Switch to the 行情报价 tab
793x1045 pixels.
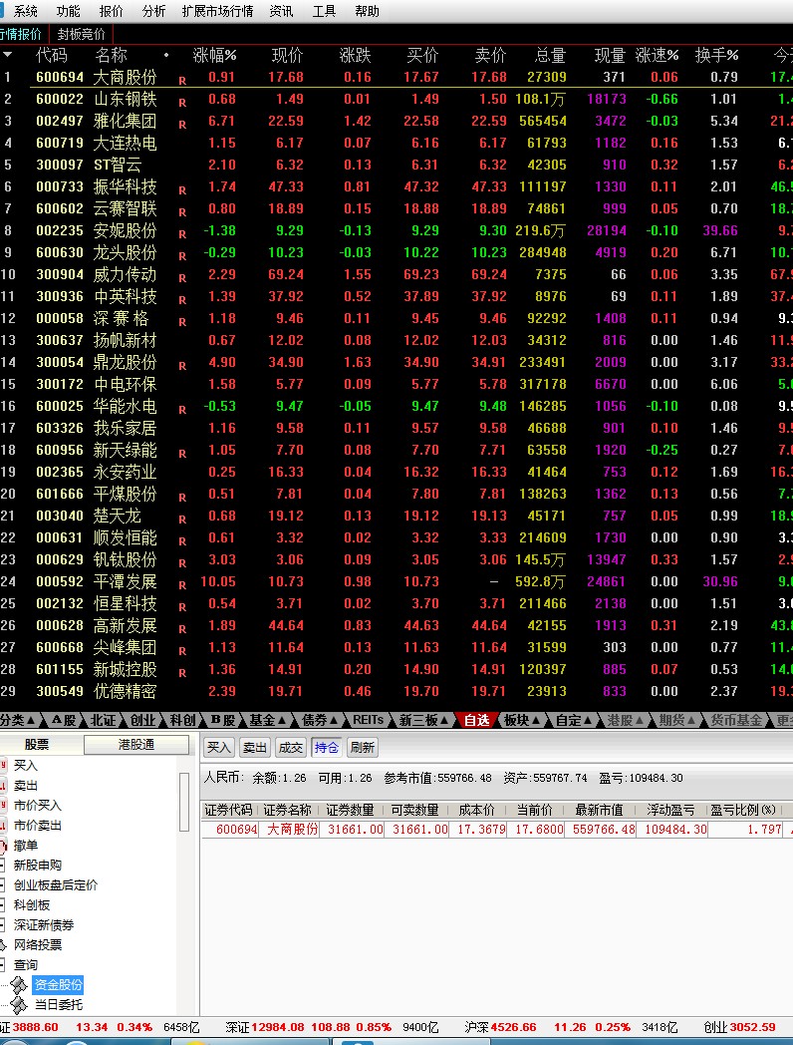(21, 34)
